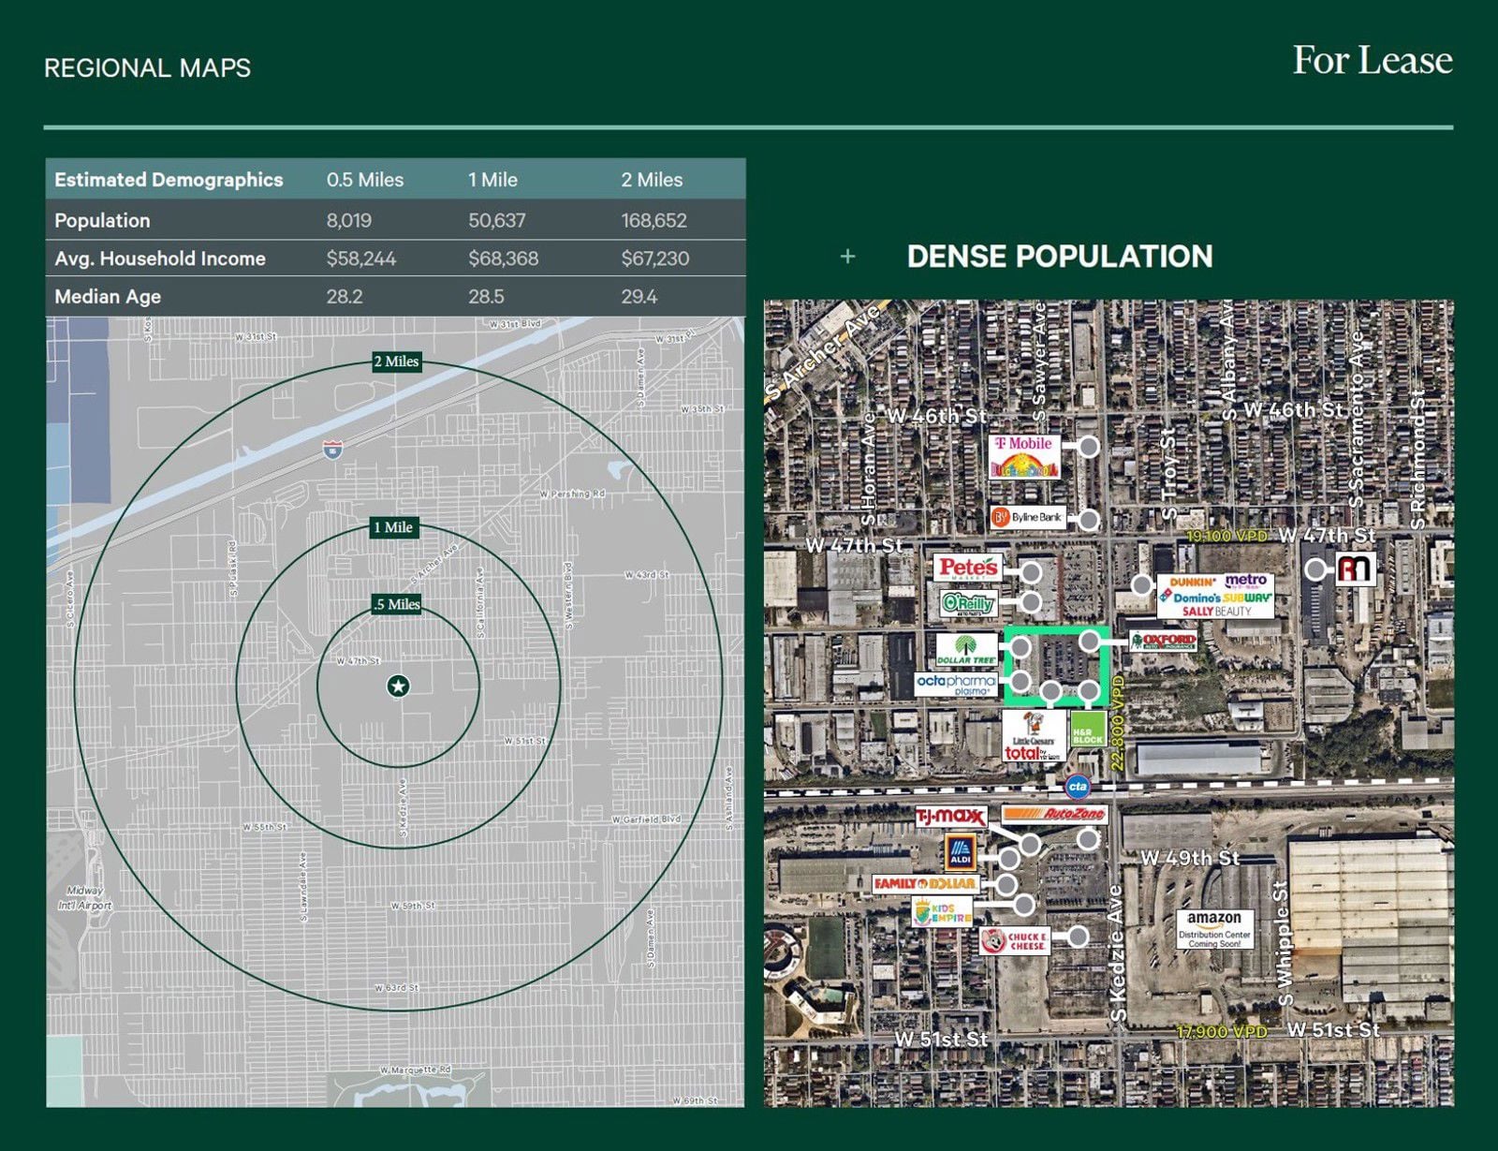Switch to the REGIONAL MAPS tab
The width and height of the screenshot is (1498, 1151).
(x=147, y=68)
